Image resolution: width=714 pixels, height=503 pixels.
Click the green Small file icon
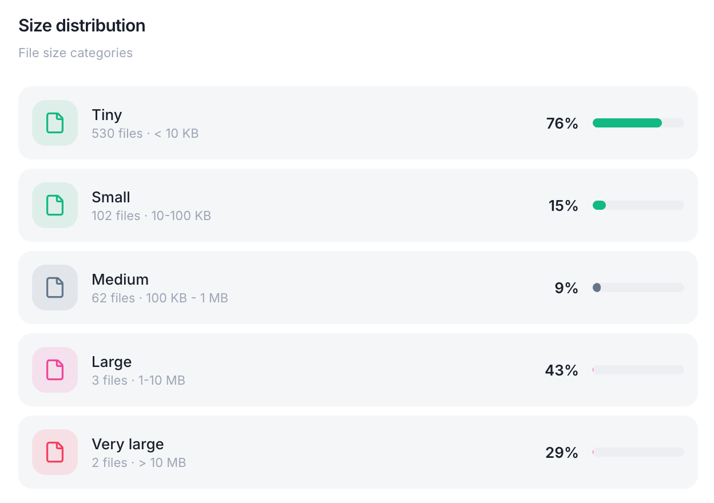coord(55,205)
